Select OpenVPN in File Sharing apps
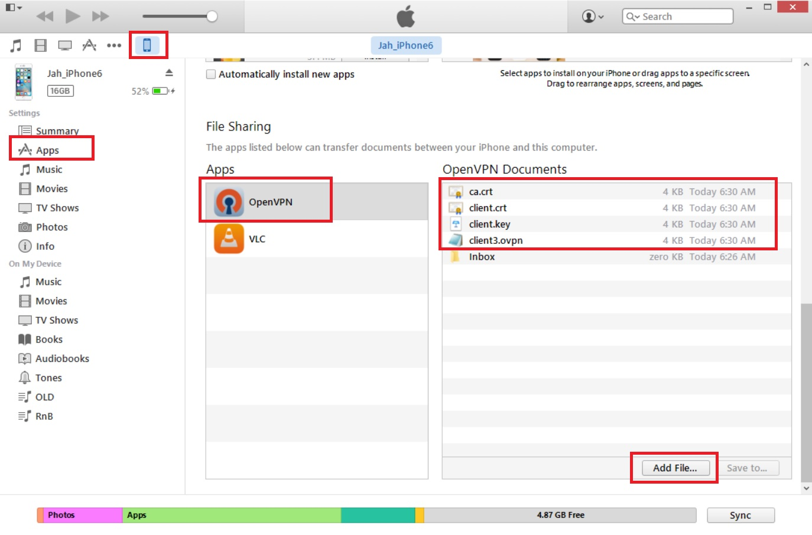 pos(317,202)
